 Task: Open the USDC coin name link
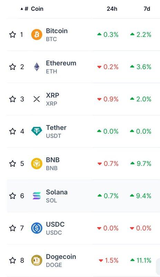(55, 224)
